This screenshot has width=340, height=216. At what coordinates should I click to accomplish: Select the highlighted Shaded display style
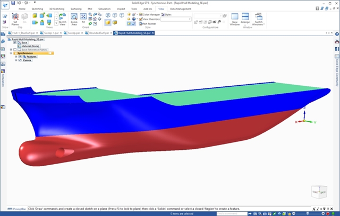(x=108, y=22)
